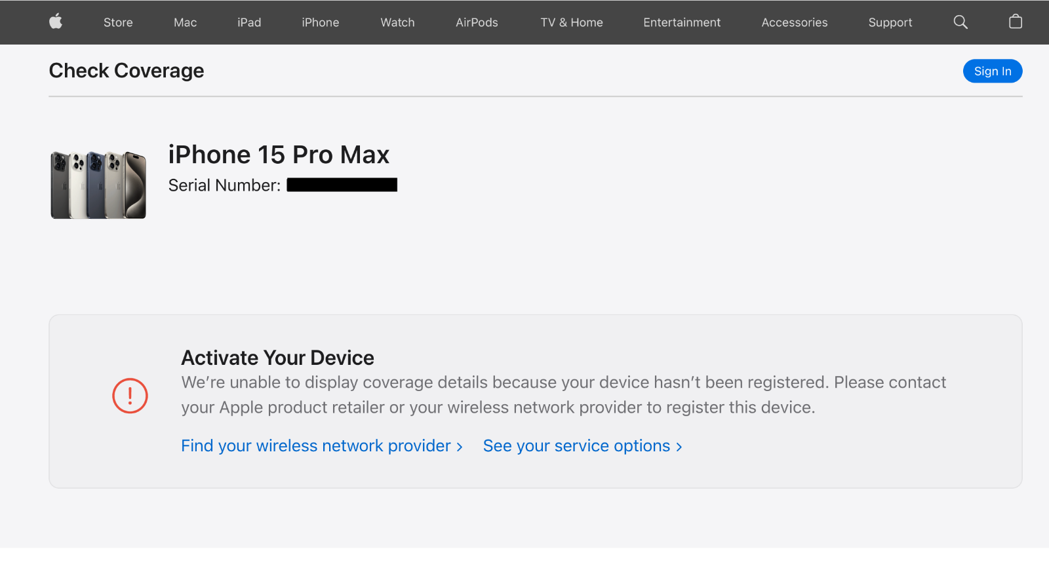Open the Mac menu
The width and height of the screenshot is (1049, 583).
(x=186, y=22)
